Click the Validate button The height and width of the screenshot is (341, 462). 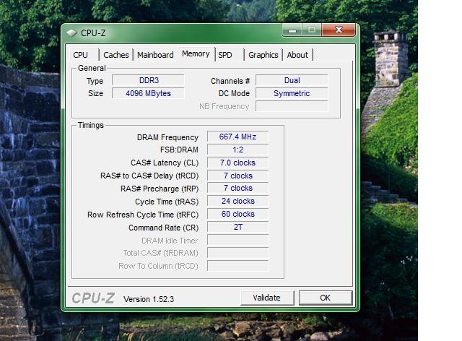[267, 298]
